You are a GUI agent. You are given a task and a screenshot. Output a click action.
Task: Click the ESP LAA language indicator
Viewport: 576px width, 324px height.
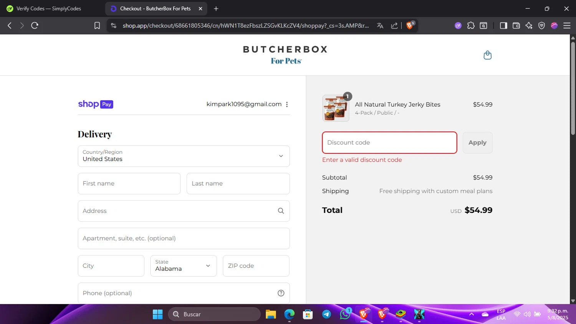point(501,314)
